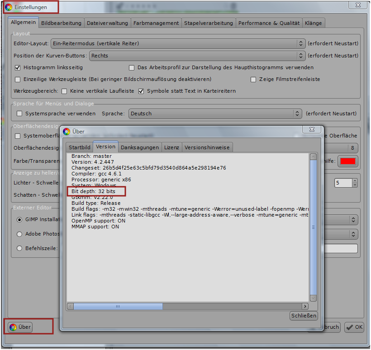Click the 'Branch: master' line

91,156
